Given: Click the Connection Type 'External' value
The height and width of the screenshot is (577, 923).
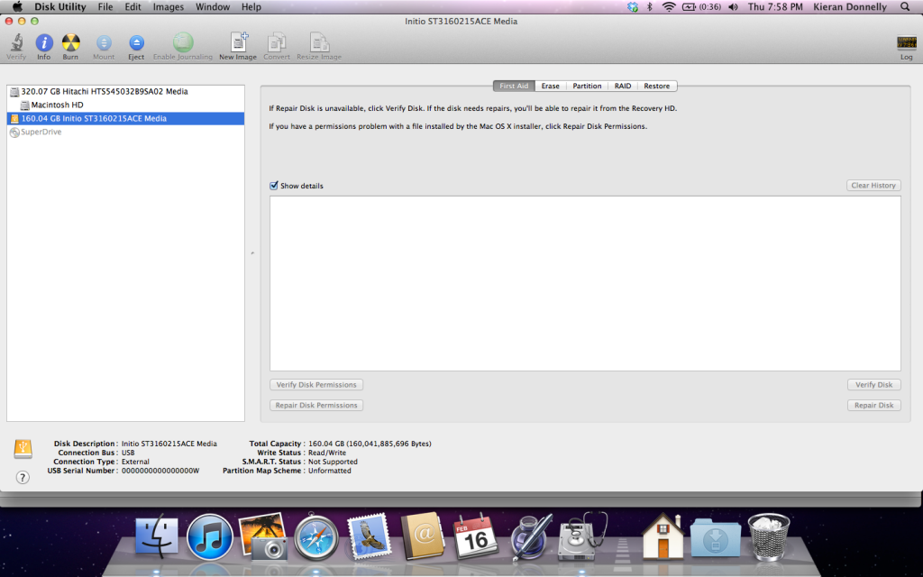Looking at the screenshot, I should (135, 462).
